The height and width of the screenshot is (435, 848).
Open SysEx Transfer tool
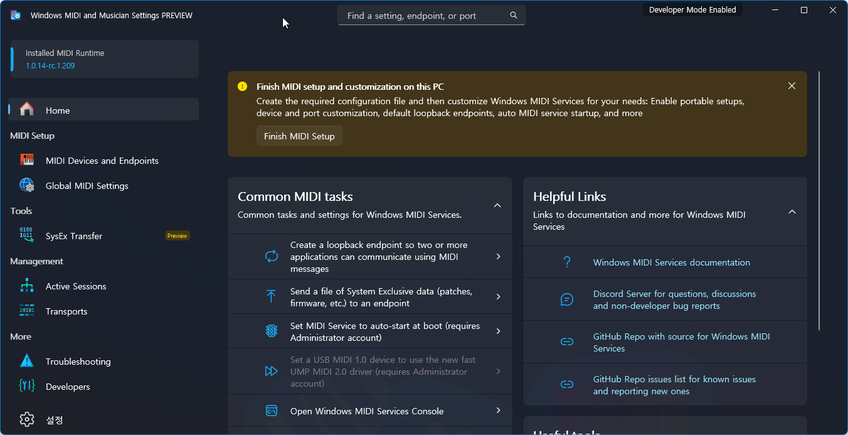pyautogui.click(x=103, y=236)
